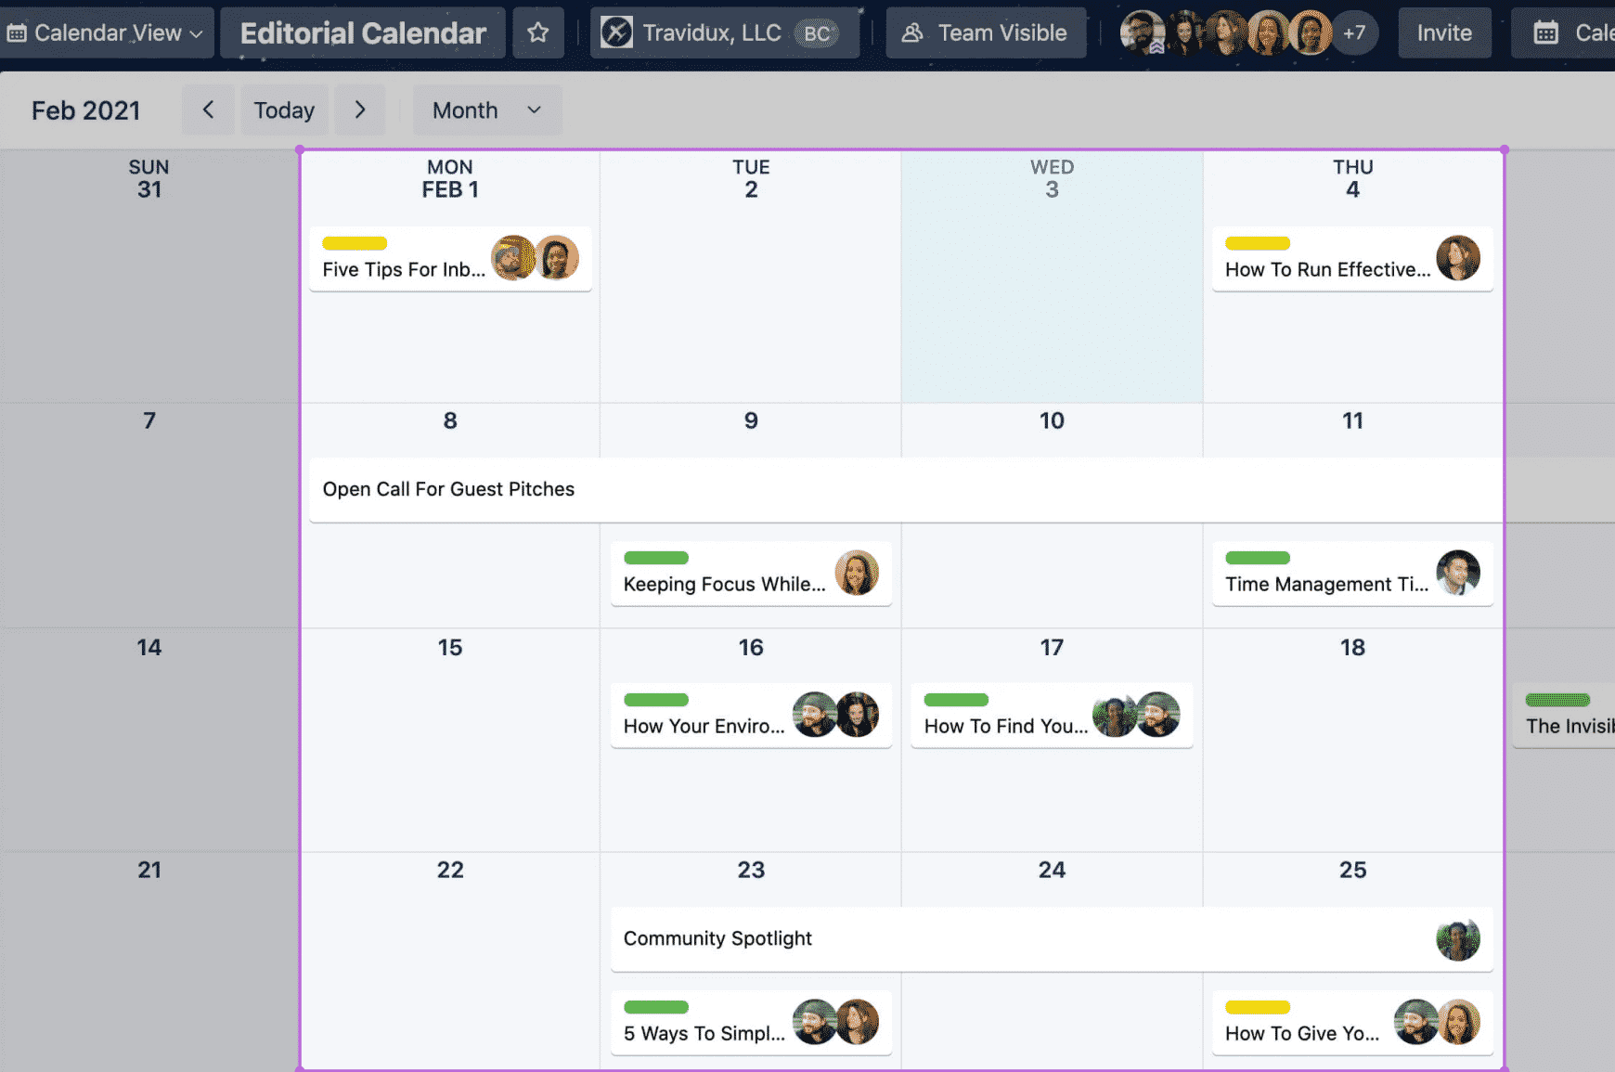Click the Travidux workspace logo icon

(x=616, y=33)
